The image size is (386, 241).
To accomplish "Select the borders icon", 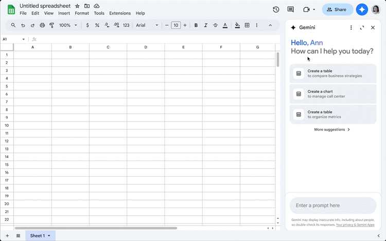I will (247, 25).
